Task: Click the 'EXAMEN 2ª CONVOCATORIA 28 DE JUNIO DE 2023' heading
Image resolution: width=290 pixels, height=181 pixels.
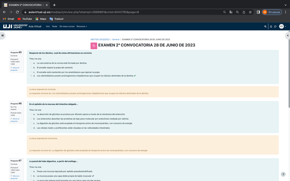Action: coord(147,45)
